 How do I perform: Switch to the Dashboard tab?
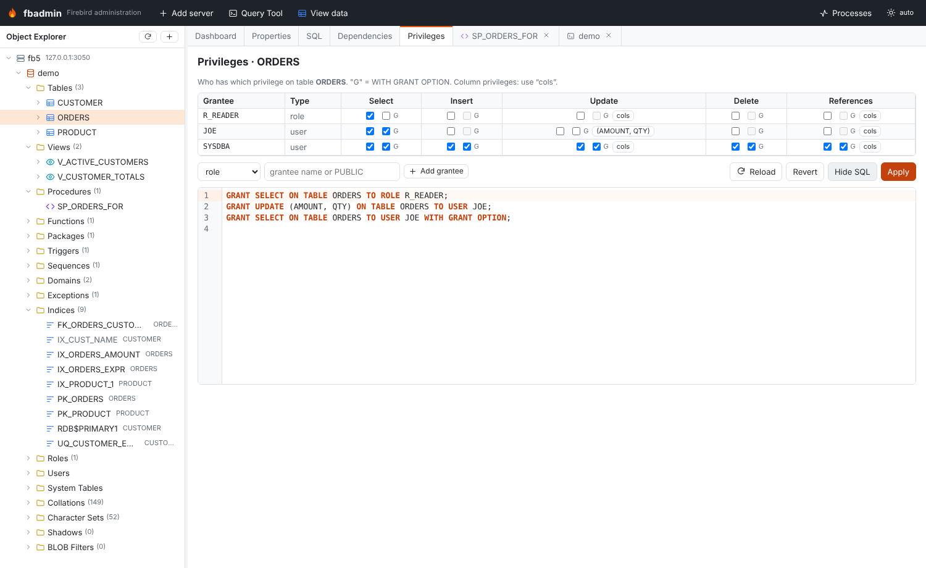tap(215, 36)
